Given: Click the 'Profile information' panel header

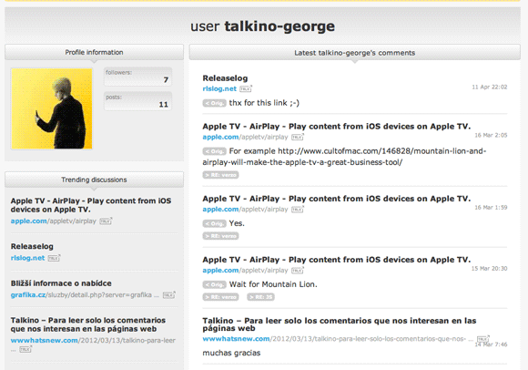Looking at the screenshot, I should [95, 52].
